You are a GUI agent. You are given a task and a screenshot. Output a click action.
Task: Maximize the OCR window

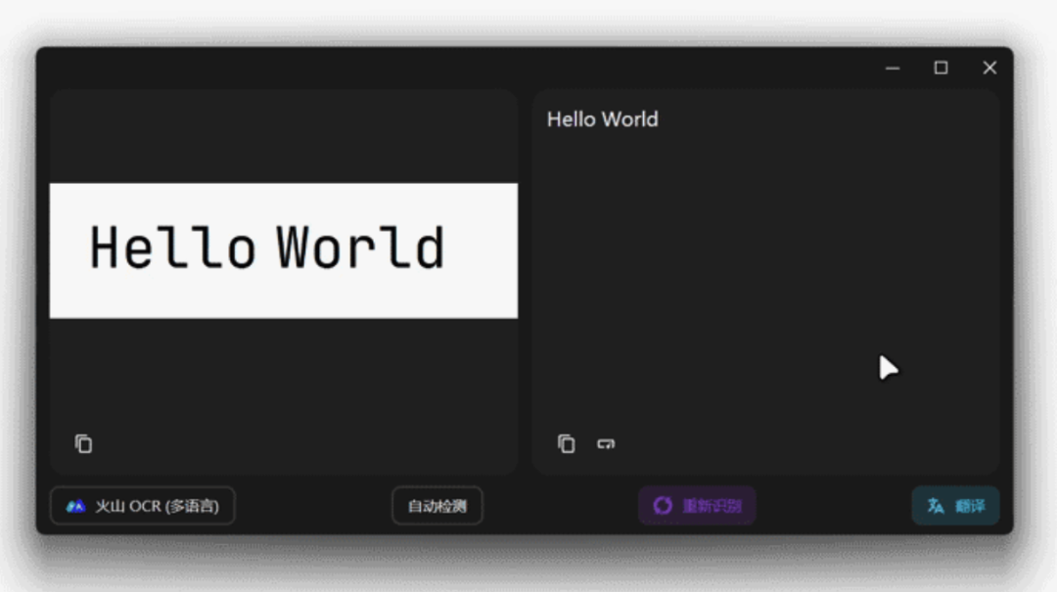coord(941,68)
